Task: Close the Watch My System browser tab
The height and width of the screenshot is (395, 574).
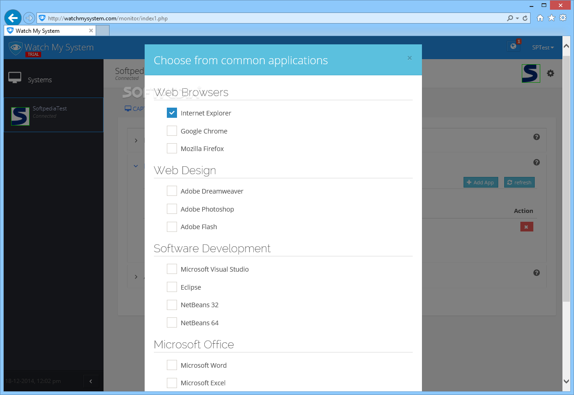Action: (91, 30)
